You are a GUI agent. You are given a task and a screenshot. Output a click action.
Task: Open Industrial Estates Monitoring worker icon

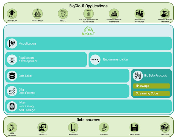point(165,14)
